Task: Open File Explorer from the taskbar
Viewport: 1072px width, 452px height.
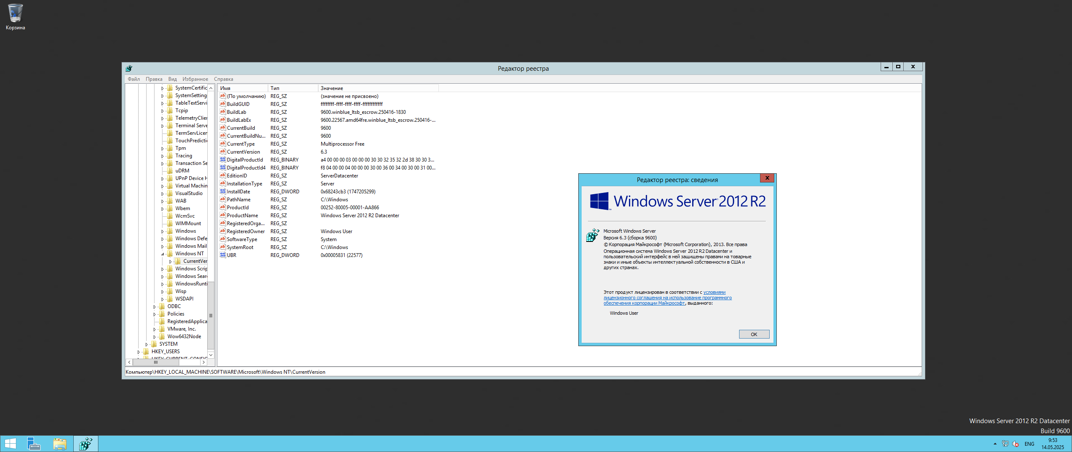Action: (x=60, y=444)
